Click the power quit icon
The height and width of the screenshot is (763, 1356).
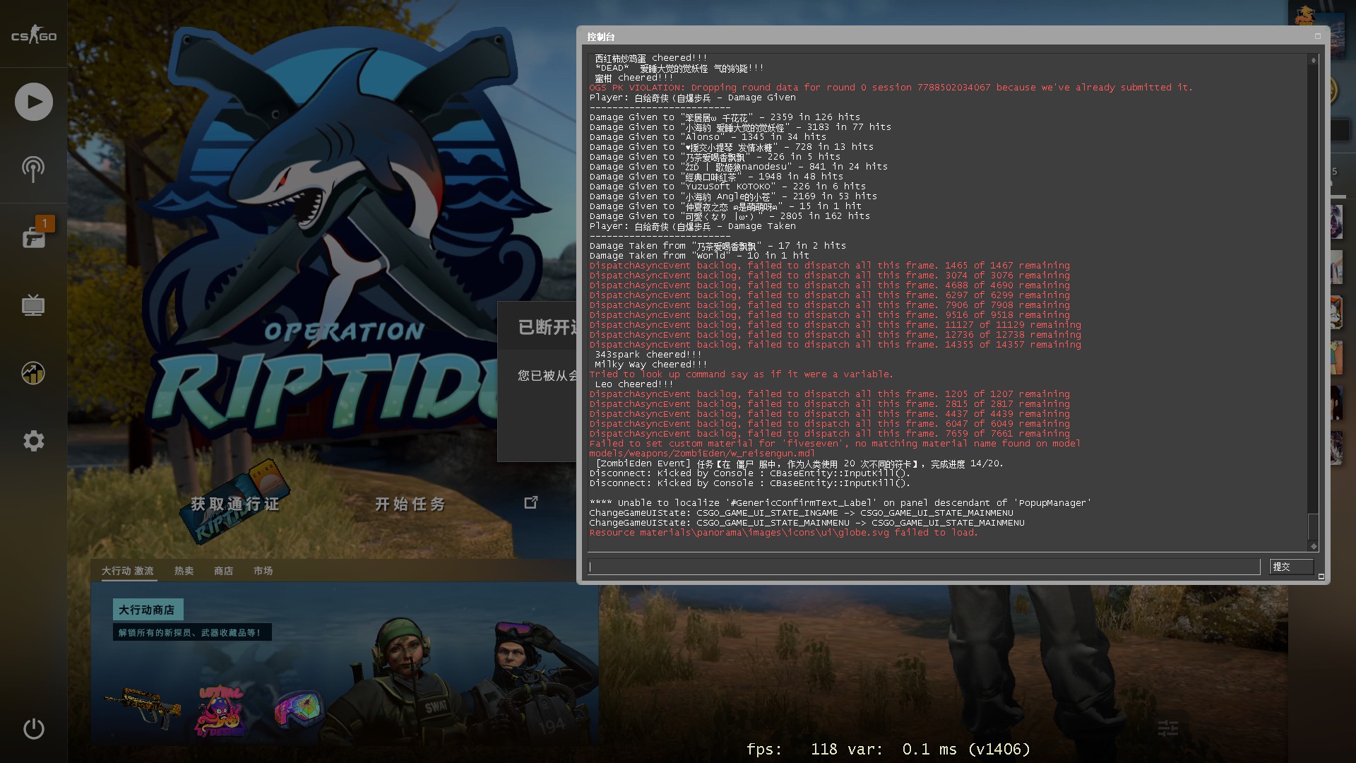point(34,728)
